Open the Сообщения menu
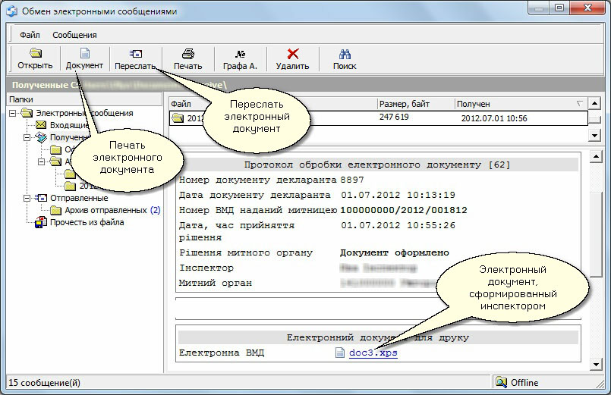611x395 pixels. (74, 35)
